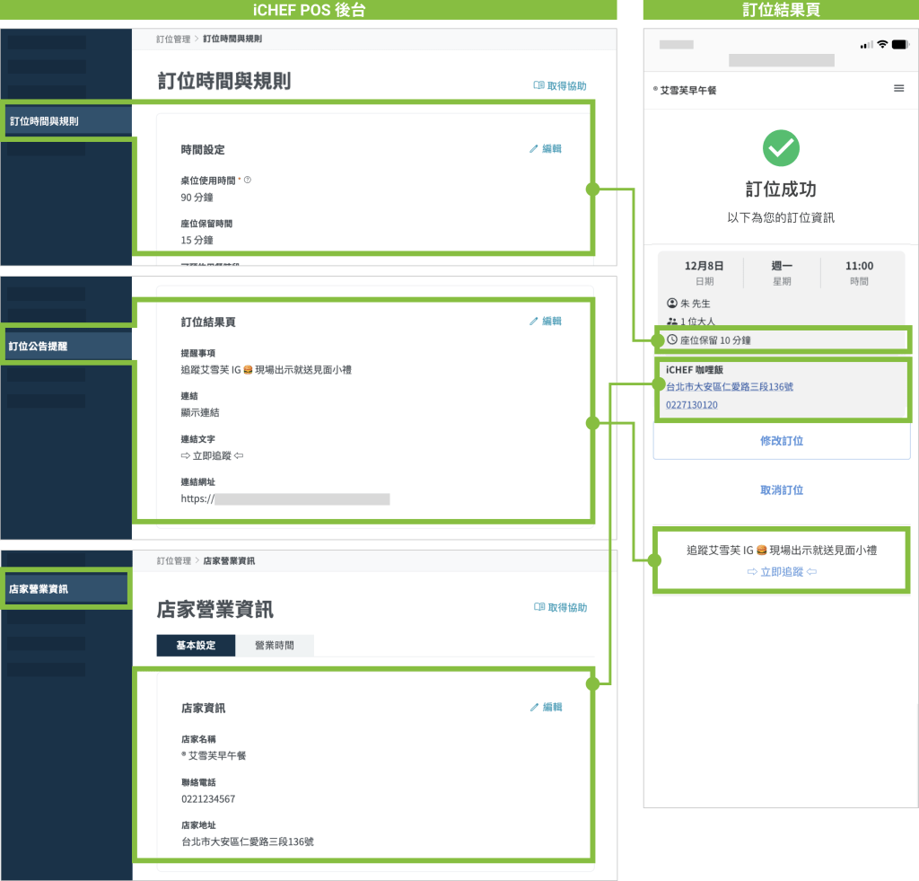Image resolution: width=919 pixels, height=881 pixels.
Task: Select 訂位公告提醒 in the sidebar
Action: click(x=66, y=346)
